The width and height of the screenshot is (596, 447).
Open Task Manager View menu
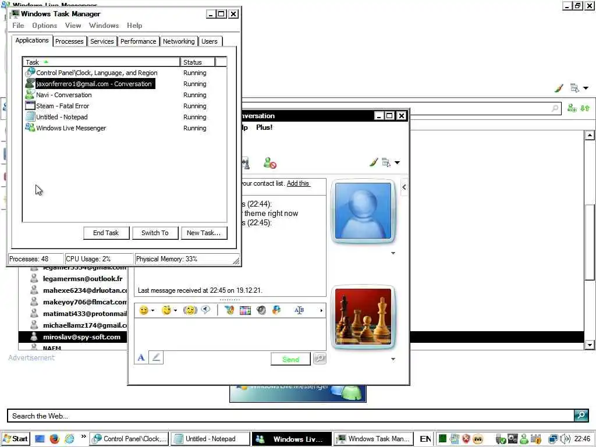tap(73, 26)
